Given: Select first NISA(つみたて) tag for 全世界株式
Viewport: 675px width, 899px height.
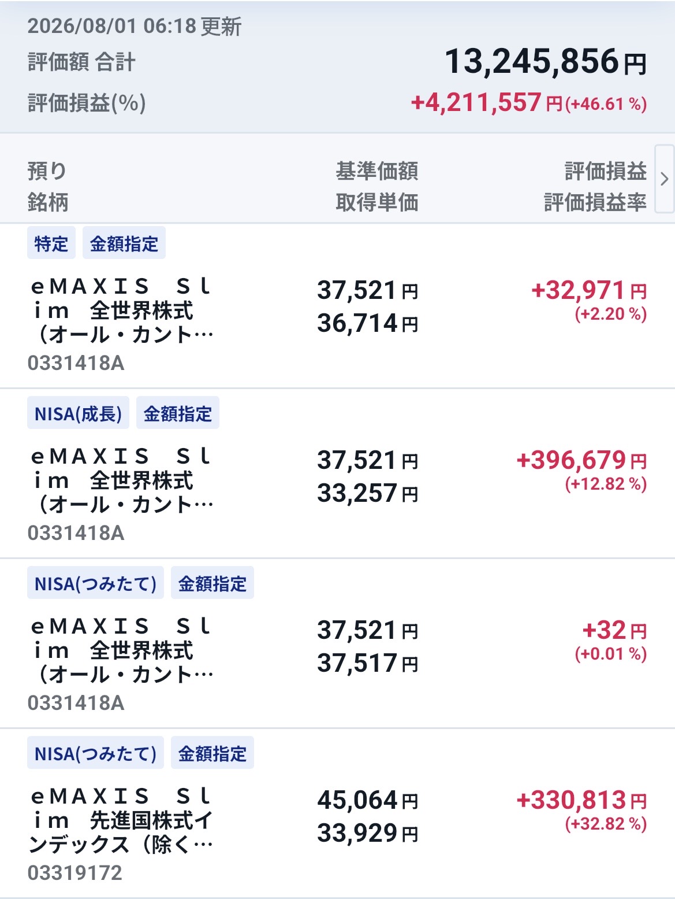Looking at the screenshot, I should [95, 583].
